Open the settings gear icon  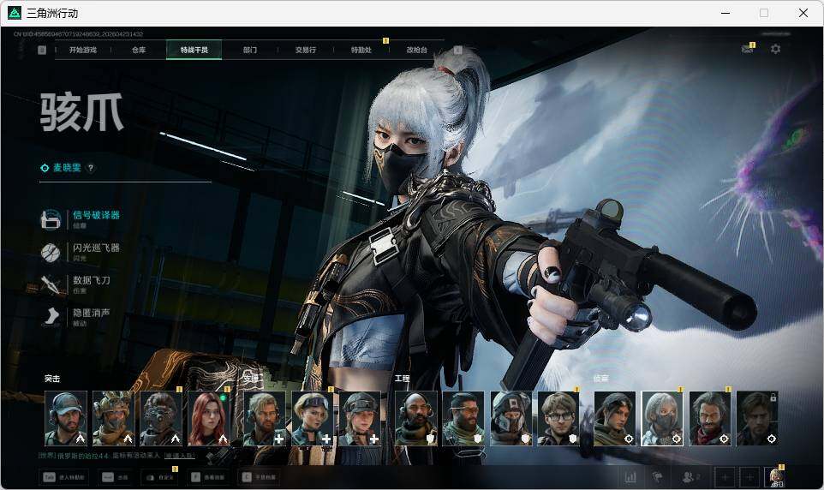(x=775, y=49)
